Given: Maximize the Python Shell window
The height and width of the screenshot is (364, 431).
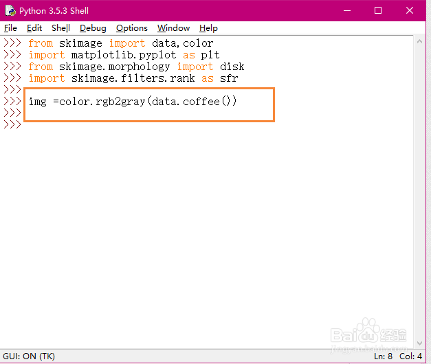Looking at the screenshot, I should (378, 10).
